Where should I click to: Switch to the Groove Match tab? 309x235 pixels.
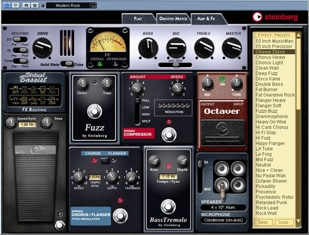173,19
